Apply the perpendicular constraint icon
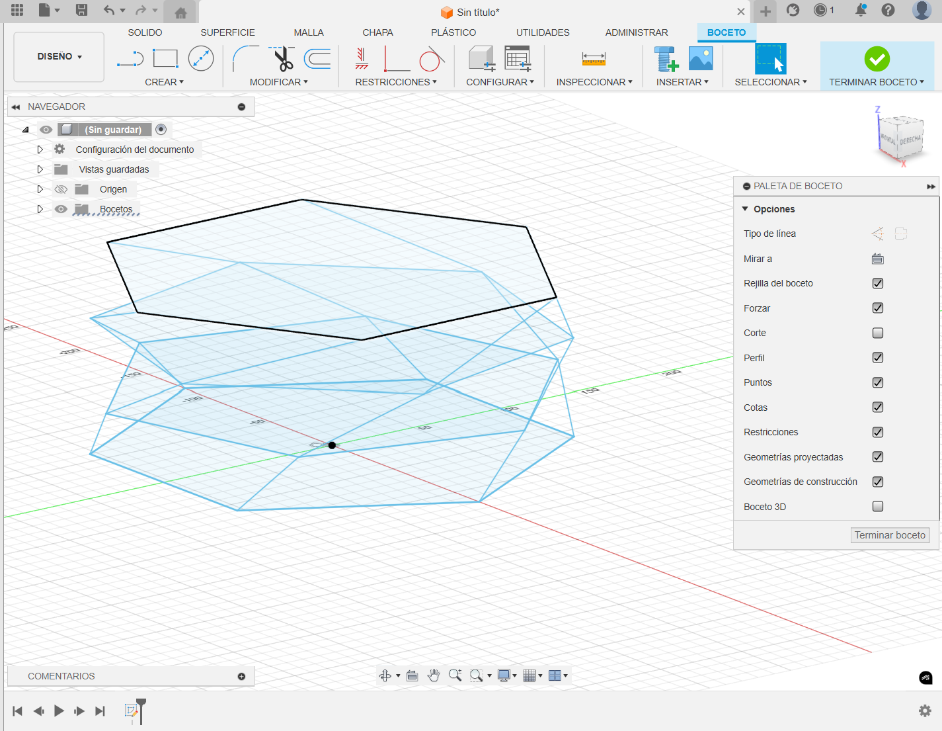942x731 pixels. [x=397, y=59]
